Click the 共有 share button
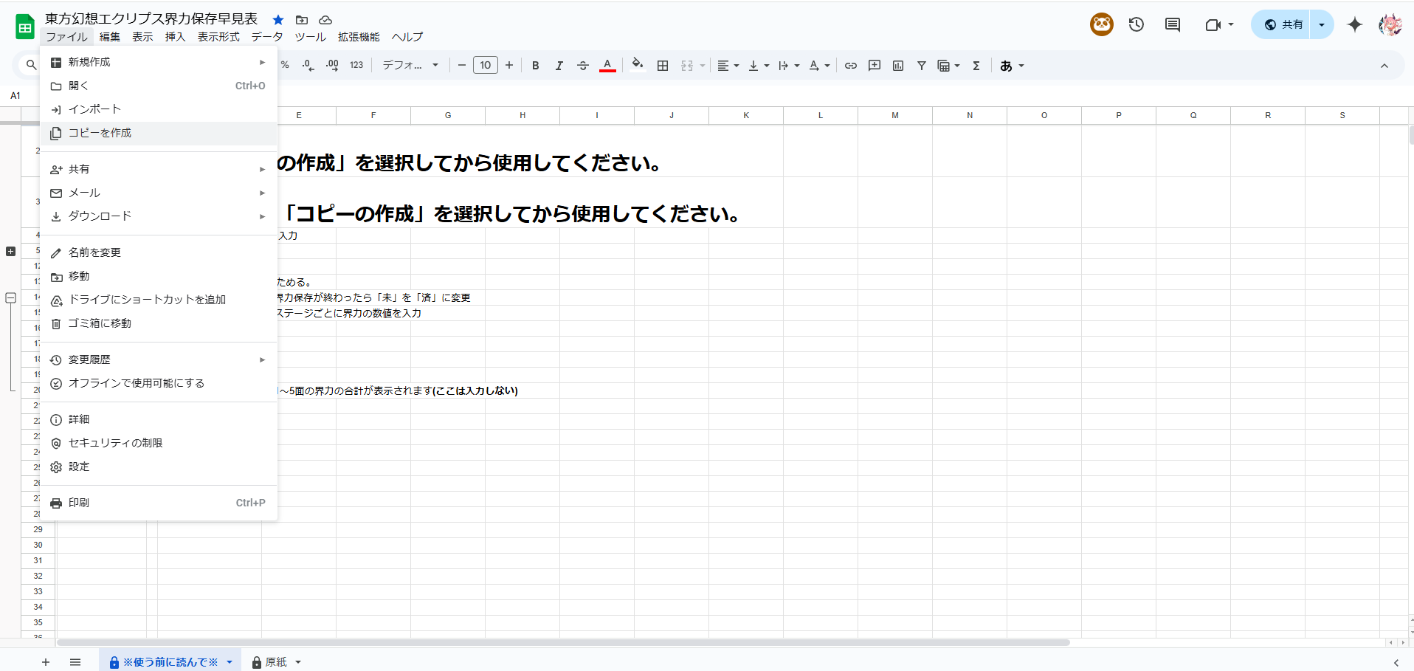Viewport: 1414px width, 671px height. (1283, 24)
